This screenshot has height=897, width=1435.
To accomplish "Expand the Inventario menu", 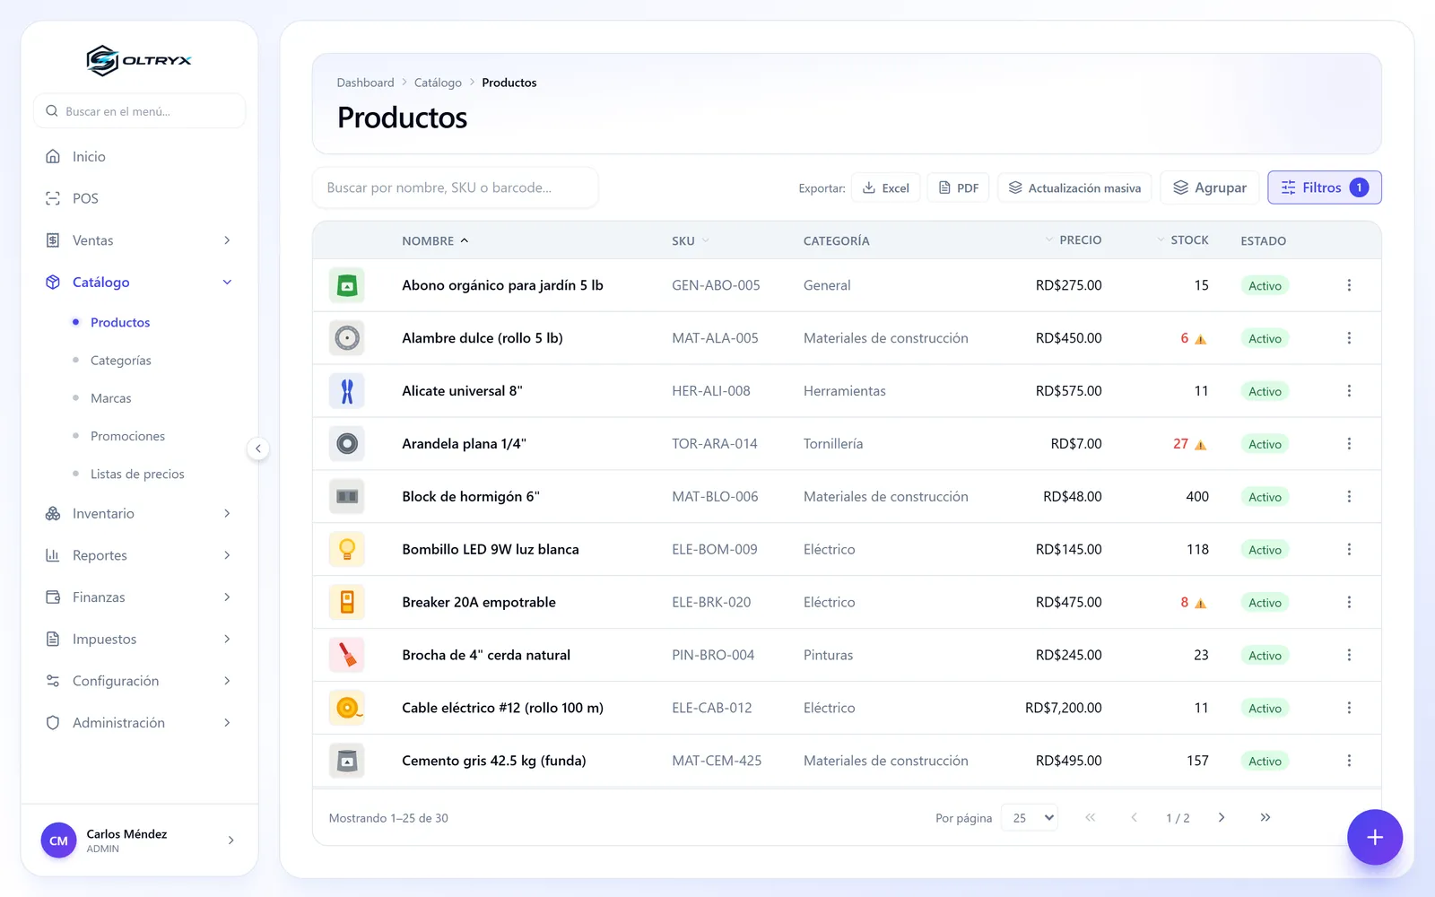I will click(139, 514).
